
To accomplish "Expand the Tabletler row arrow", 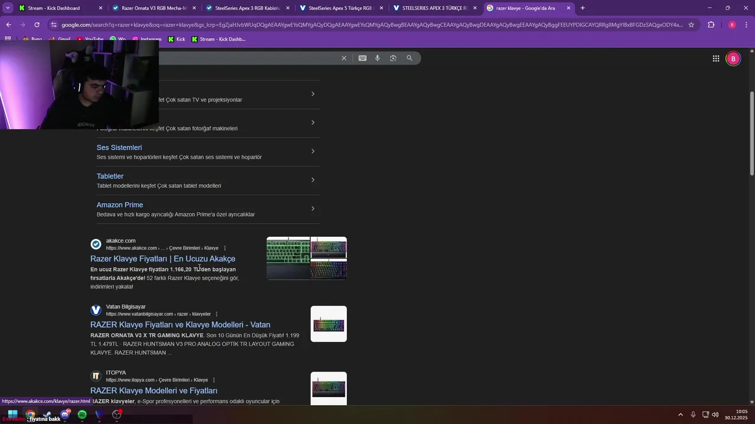I will pos(313,180).
